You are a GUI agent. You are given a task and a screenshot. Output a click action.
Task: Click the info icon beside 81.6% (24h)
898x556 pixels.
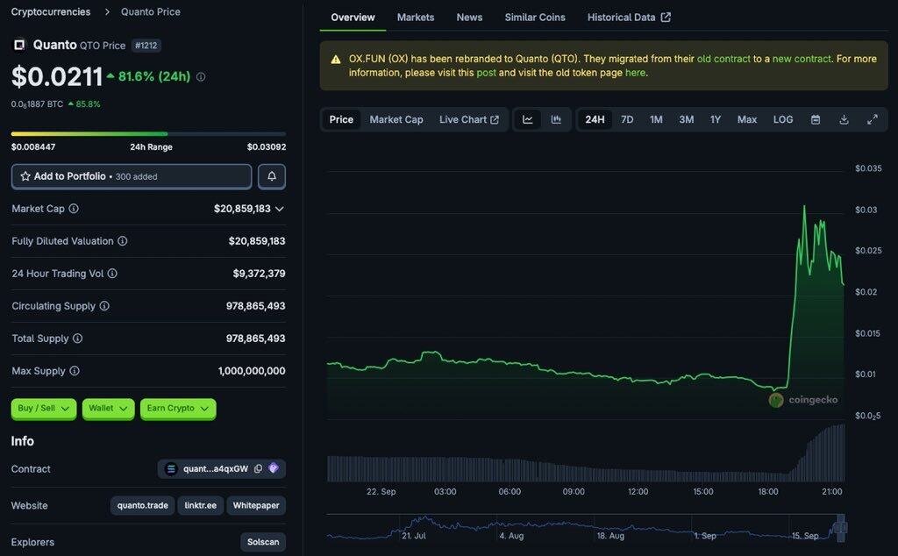coord(201,76)
